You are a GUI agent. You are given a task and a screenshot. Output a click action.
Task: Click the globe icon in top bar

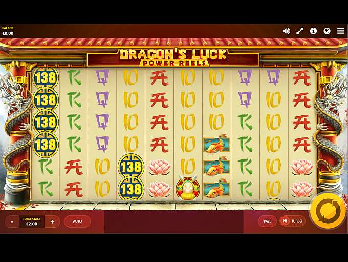click(327, 31)
